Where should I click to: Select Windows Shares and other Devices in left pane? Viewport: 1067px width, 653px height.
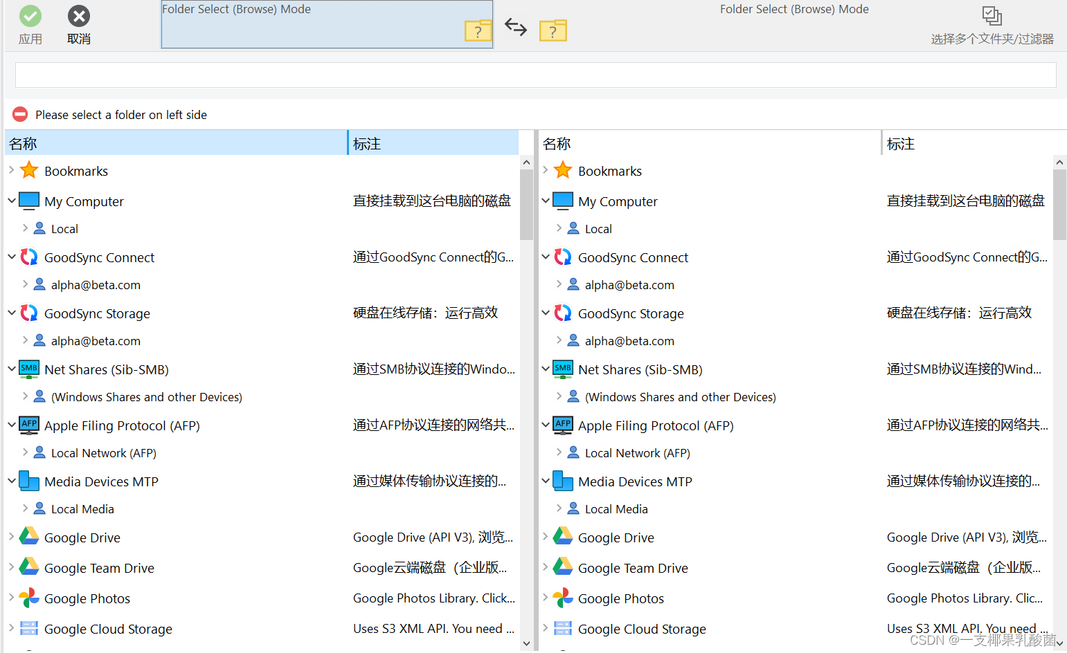tap(147, 397)
